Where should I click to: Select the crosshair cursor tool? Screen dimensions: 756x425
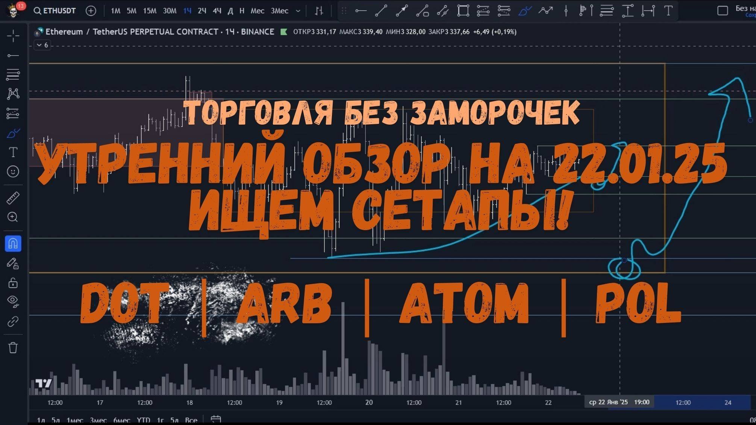coord(13,36)
